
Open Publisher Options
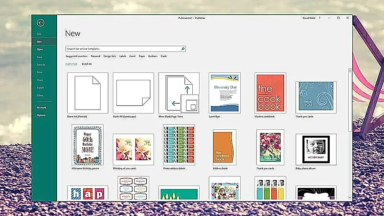click(41, 115)
